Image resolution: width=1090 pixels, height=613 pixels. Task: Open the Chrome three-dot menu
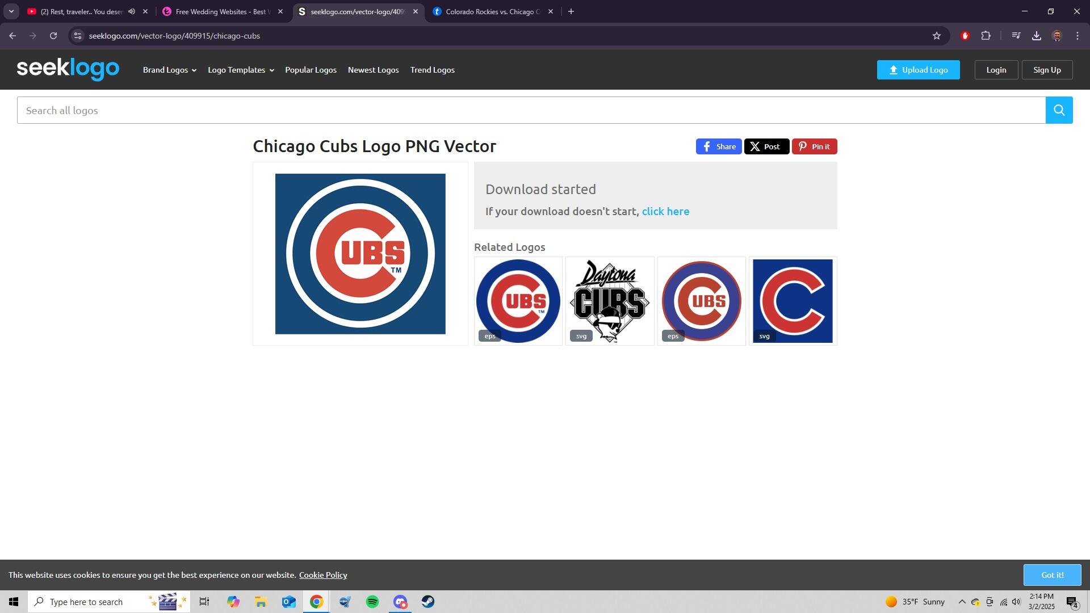point(1078,36)
